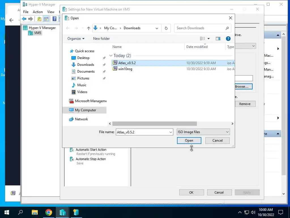290x218 pixels.
Task: Select Hyper-V Manager root node
Action: 39,28
